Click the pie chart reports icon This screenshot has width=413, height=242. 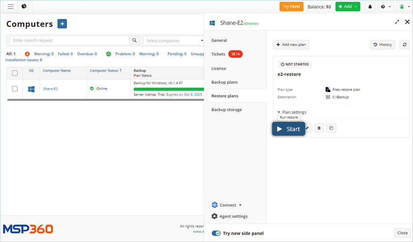pos(24,6)
